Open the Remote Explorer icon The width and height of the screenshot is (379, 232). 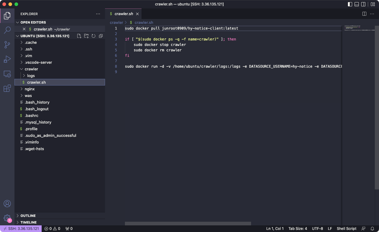click(7, 74)
